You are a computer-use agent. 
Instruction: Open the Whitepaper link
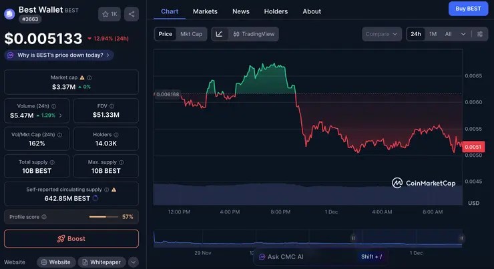pos(101,262)
